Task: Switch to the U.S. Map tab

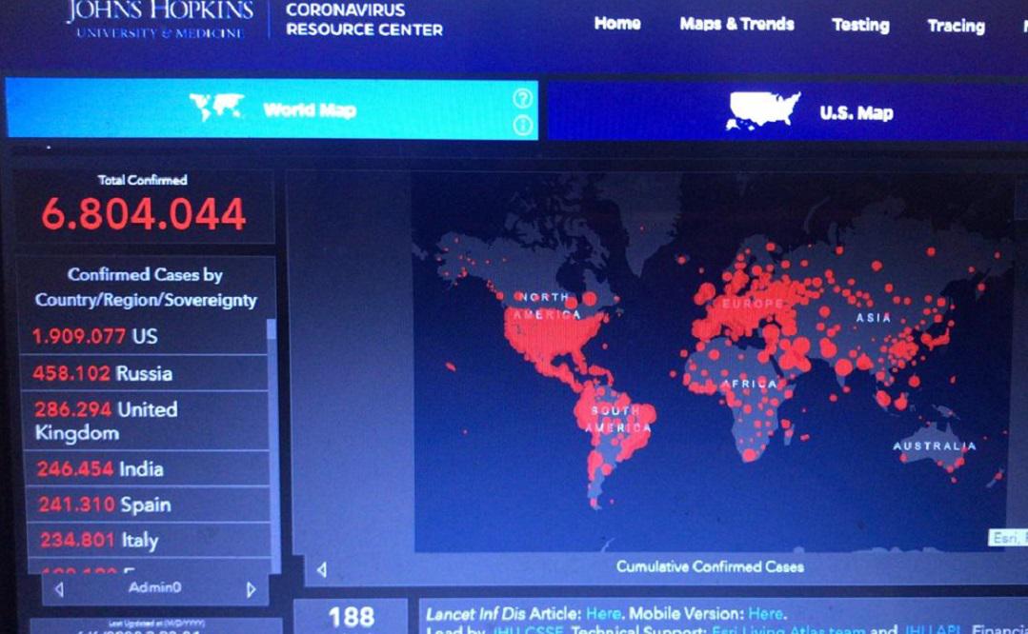Action: click(787, 111)
